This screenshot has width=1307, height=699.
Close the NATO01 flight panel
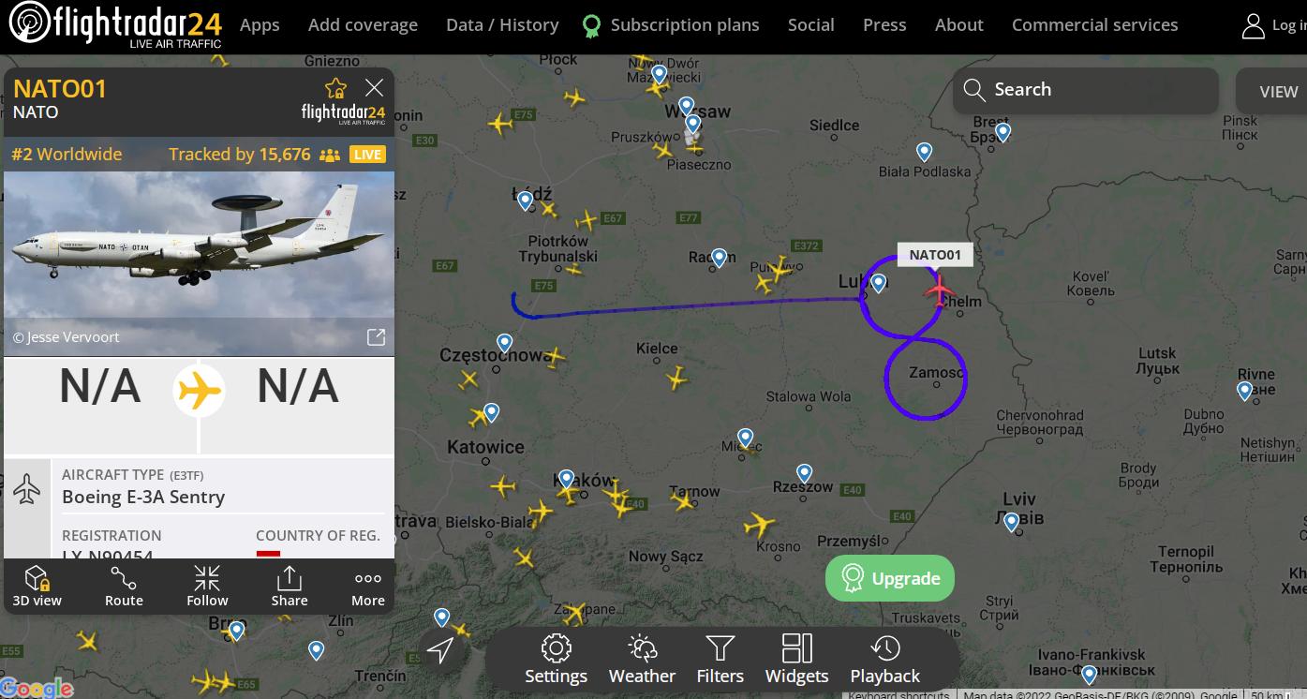pos(374,88)
